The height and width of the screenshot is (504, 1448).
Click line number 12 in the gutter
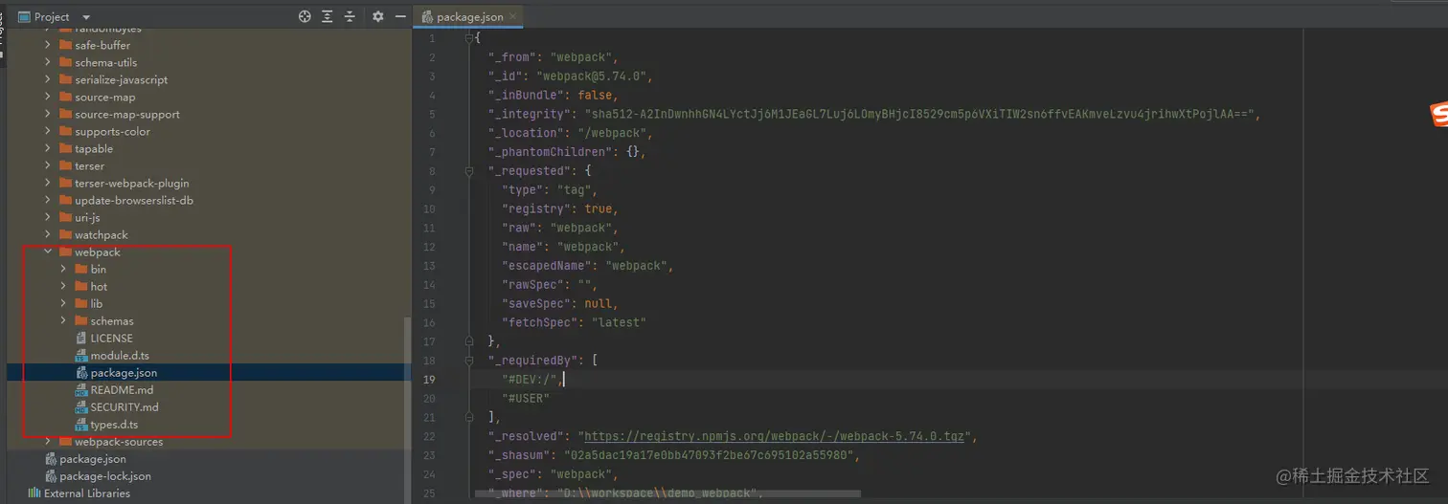[x=428, y=247]
